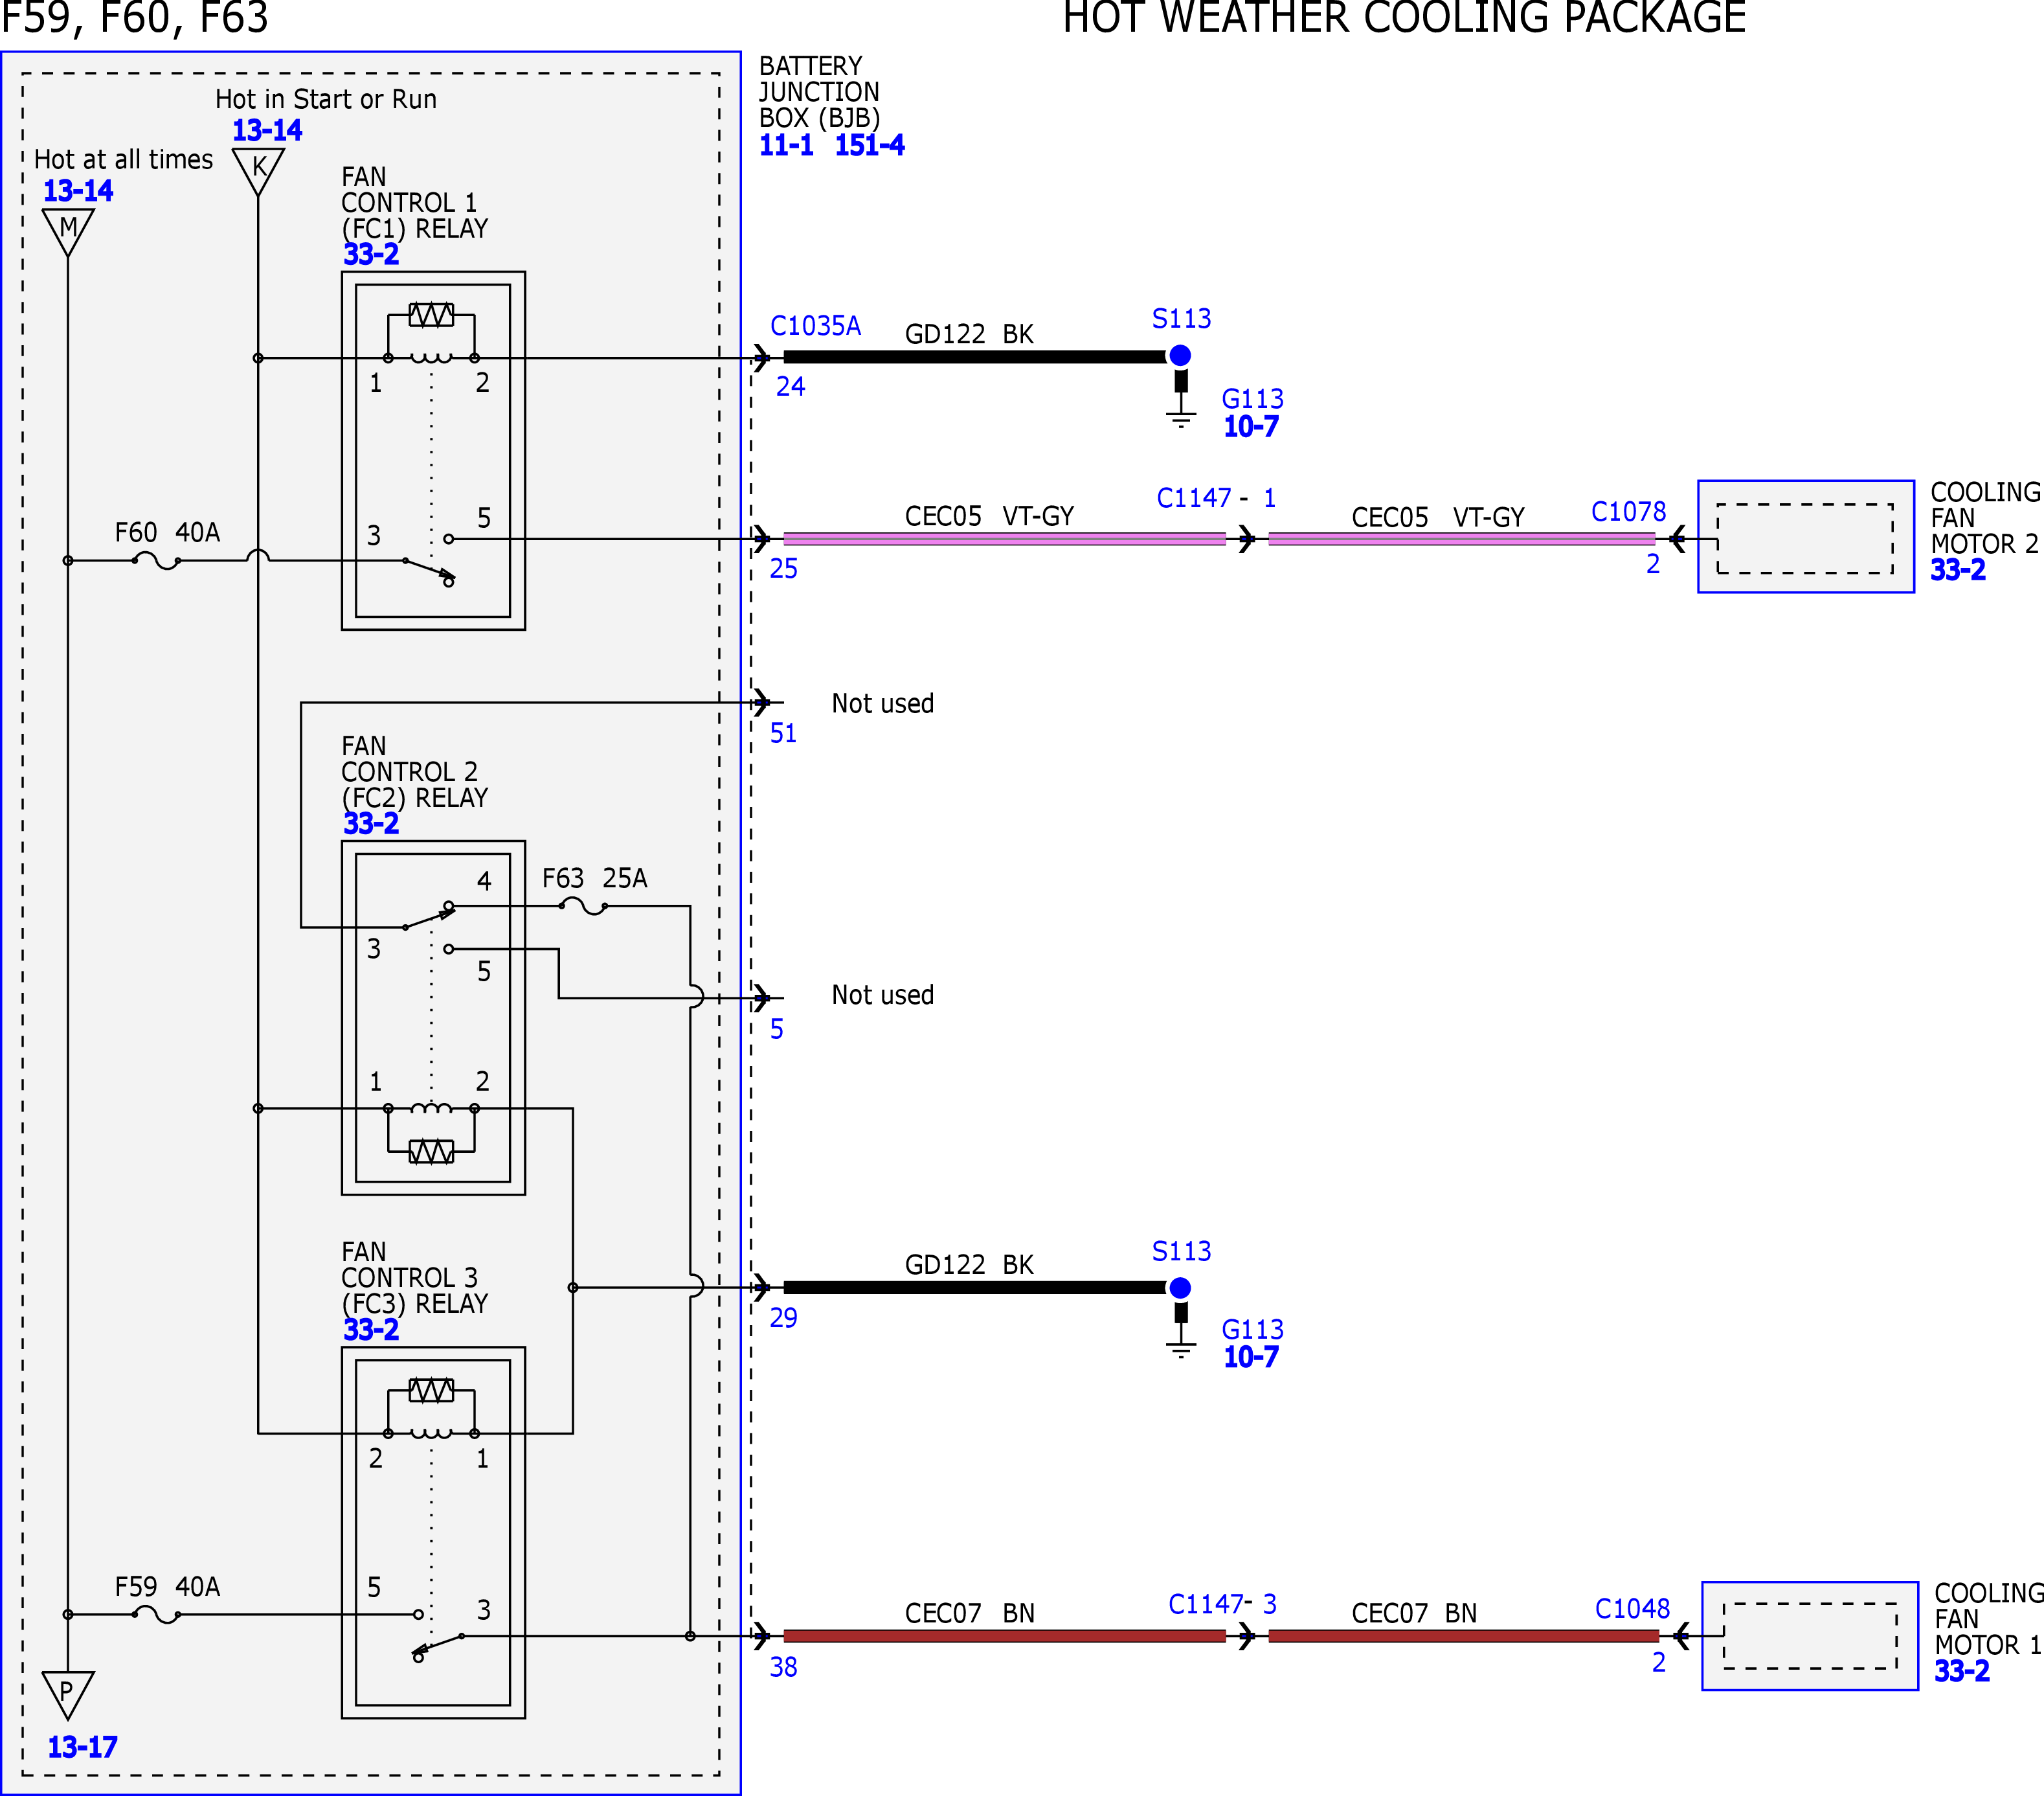
Task: Click the 33-2 link under FC1 Relay
Action: click(371, 254)
